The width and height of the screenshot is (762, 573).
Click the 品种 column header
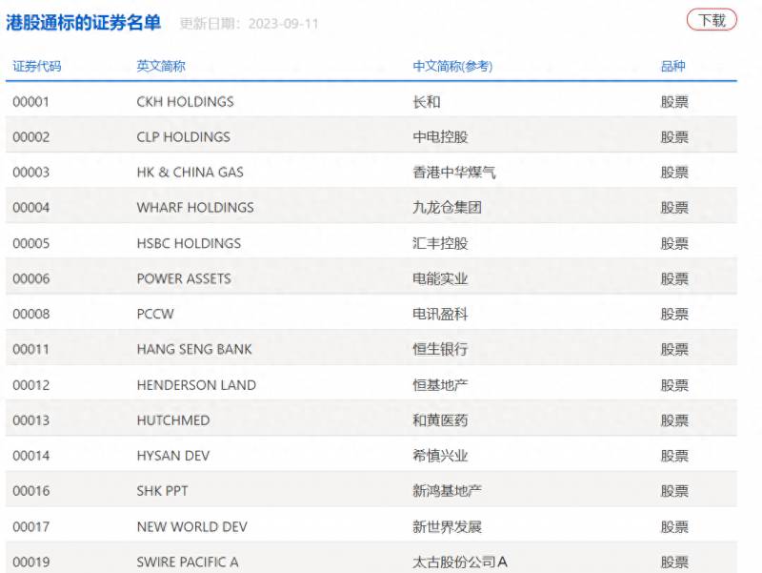pos(673,66)
